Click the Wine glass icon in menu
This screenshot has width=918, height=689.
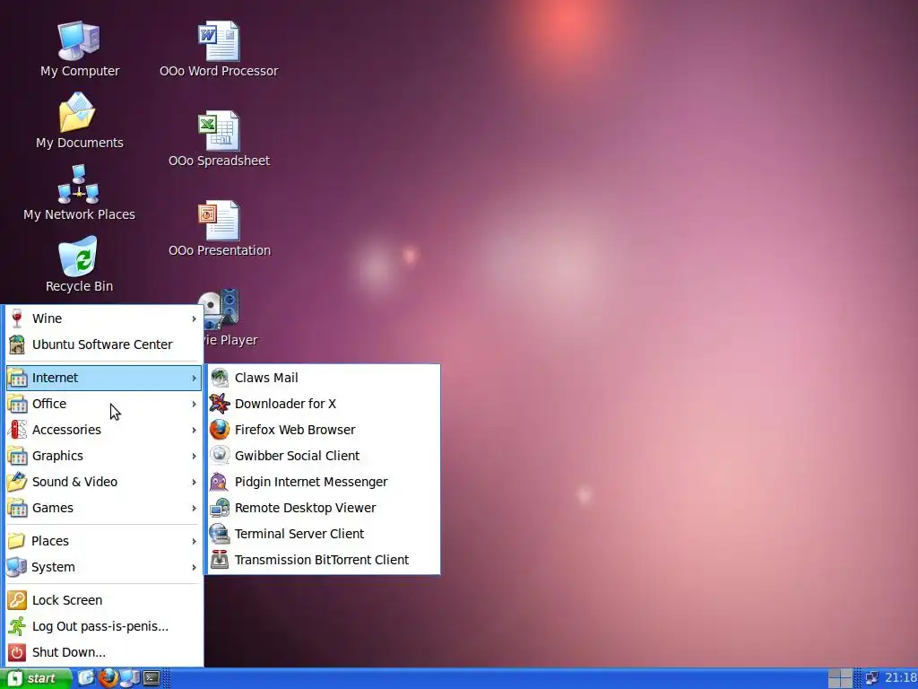click(17, 318)
